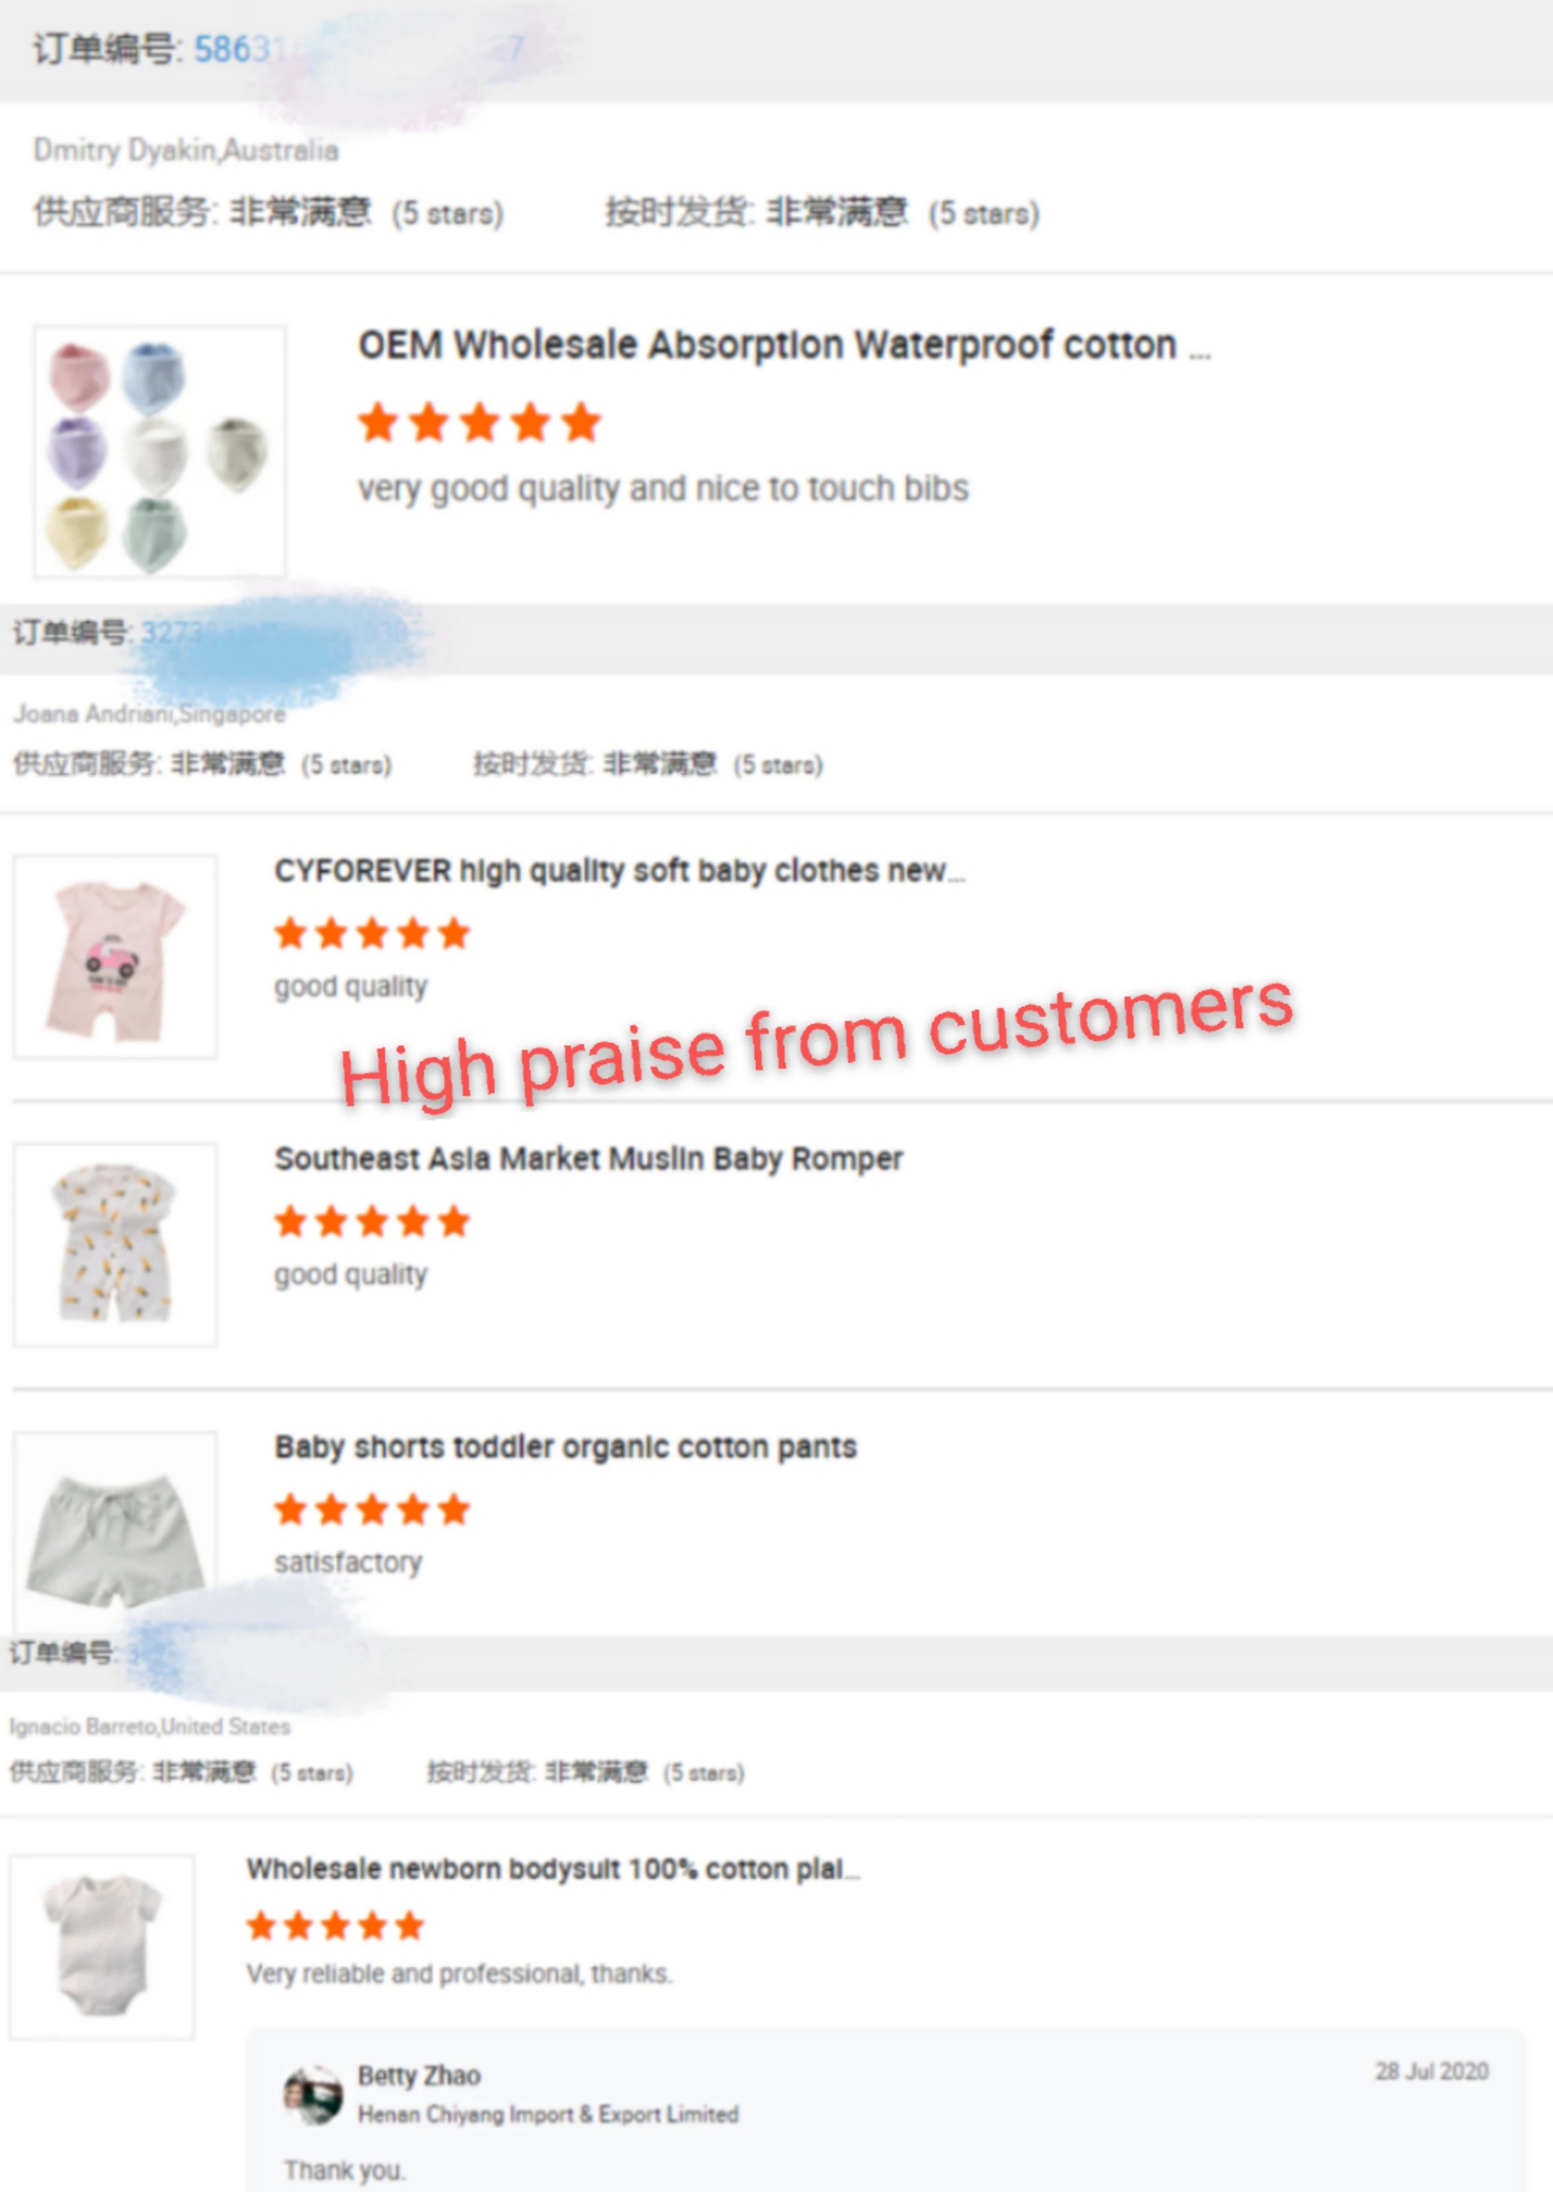Click the five-star rating on the bibs review
Image resolution: width=1553 pixels, height=2192 pixels.
pyautogui.click(x=479, y=423)
